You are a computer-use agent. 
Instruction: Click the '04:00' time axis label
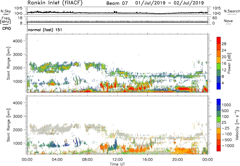pyautogui.click(x=57, y=160)
